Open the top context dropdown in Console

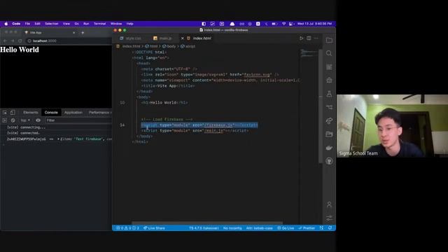[25, 120]
